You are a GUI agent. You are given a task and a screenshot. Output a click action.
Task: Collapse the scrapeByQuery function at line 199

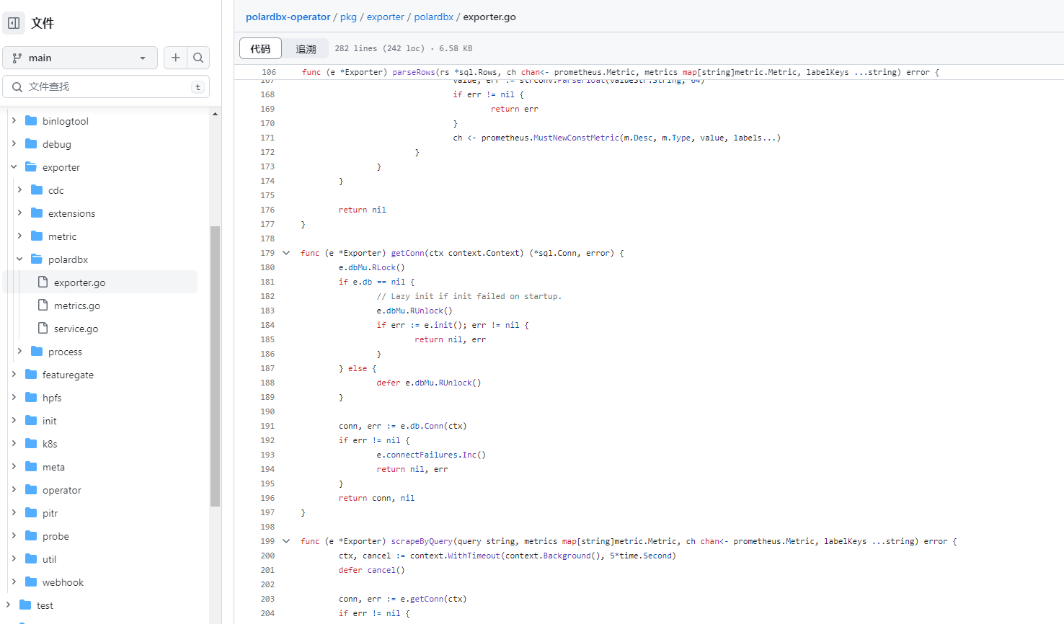pyautogui.click(x=286, y=541)
